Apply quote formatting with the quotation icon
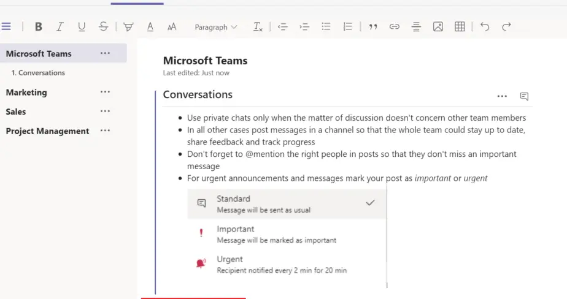Screen dimensions: 567x299 pos(372,26)
